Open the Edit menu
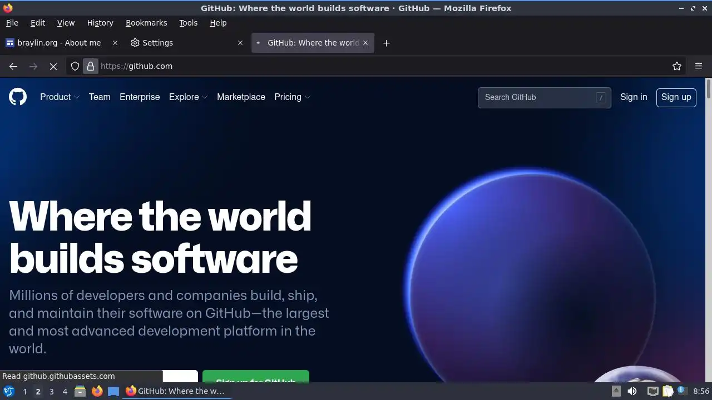Viewport: 712px width, 400px height. click(x=38, y=23)
